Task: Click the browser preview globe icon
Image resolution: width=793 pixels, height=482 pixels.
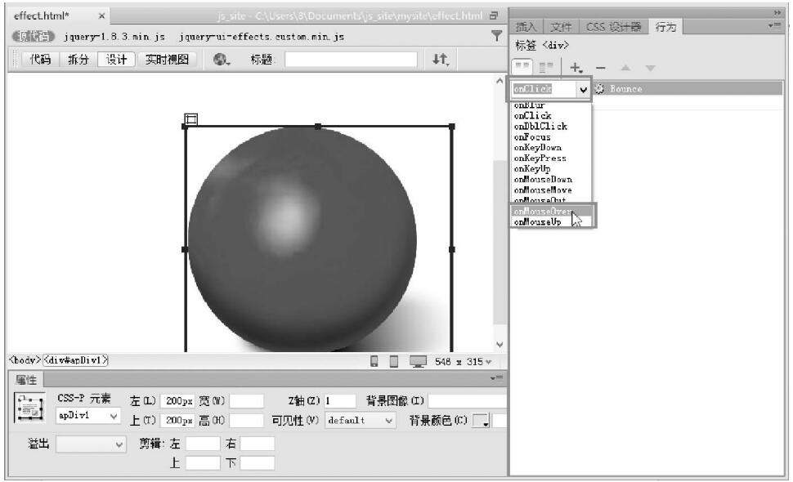Action: 222,59
